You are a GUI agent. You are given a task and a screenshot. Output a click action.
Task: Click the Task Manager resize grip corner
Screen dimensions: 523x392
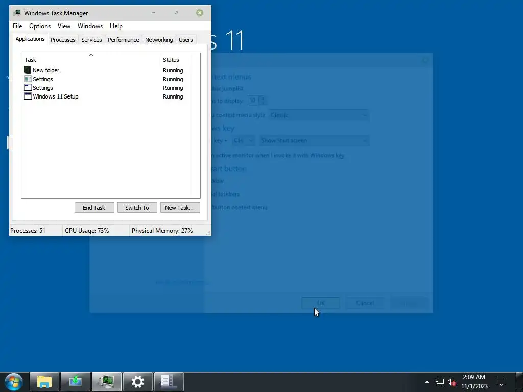click(x=208, y=233)
